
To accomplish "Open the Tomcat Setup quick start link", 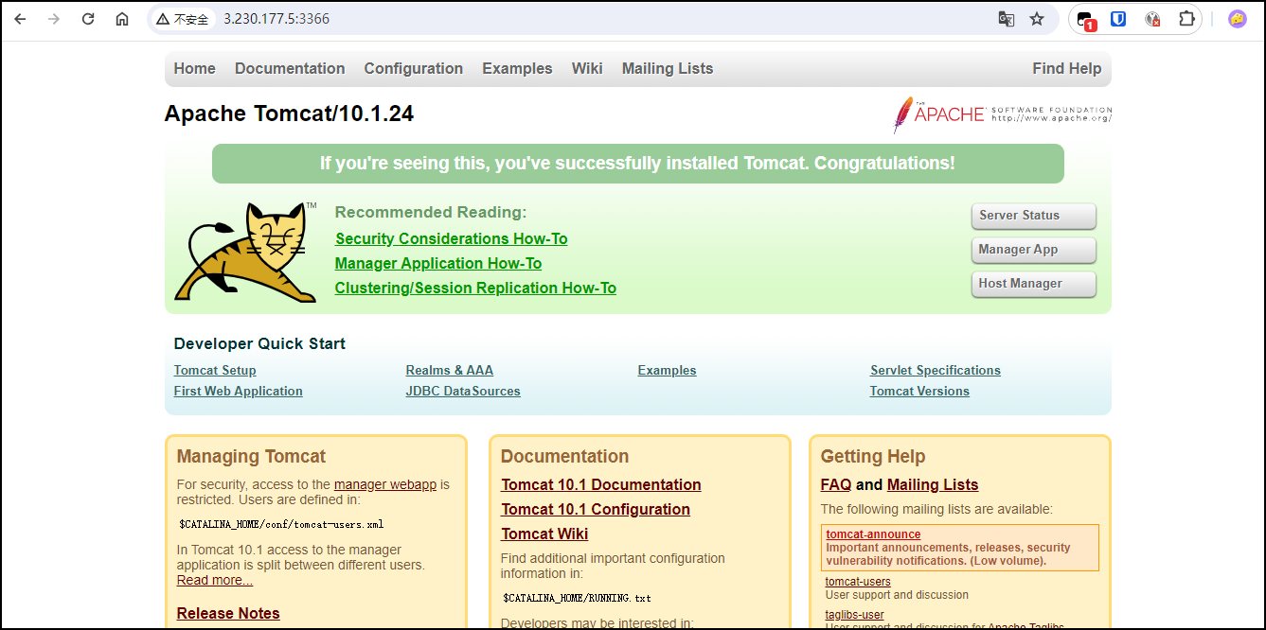I will point(215,370).
